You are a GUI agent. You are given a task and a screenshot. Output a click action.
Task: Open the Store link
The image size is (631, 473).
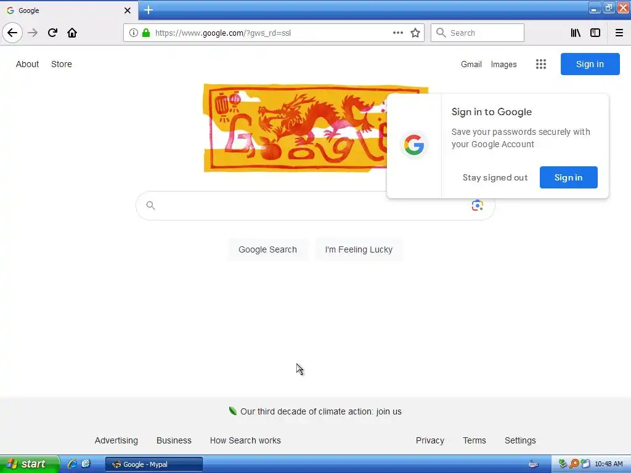coord(62,64)
